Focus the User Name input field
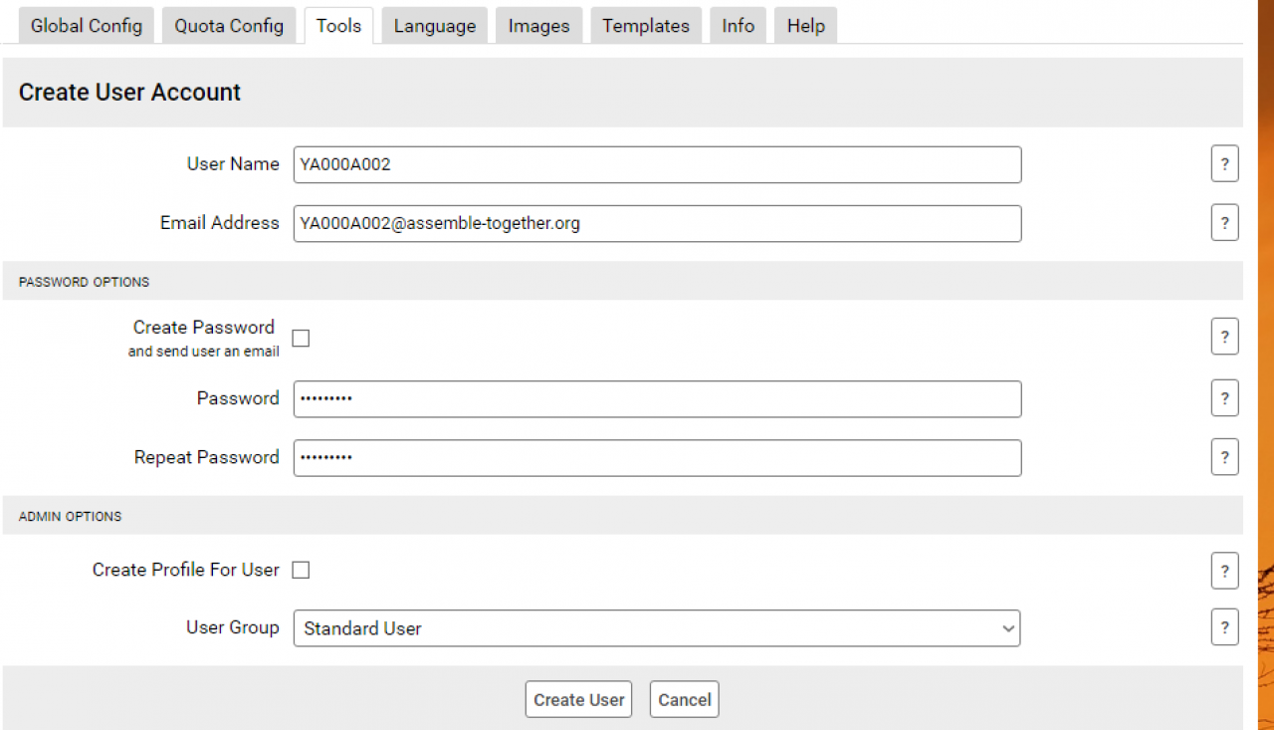The width and height of the screenshot is (1274, 730). click(657, 165)
